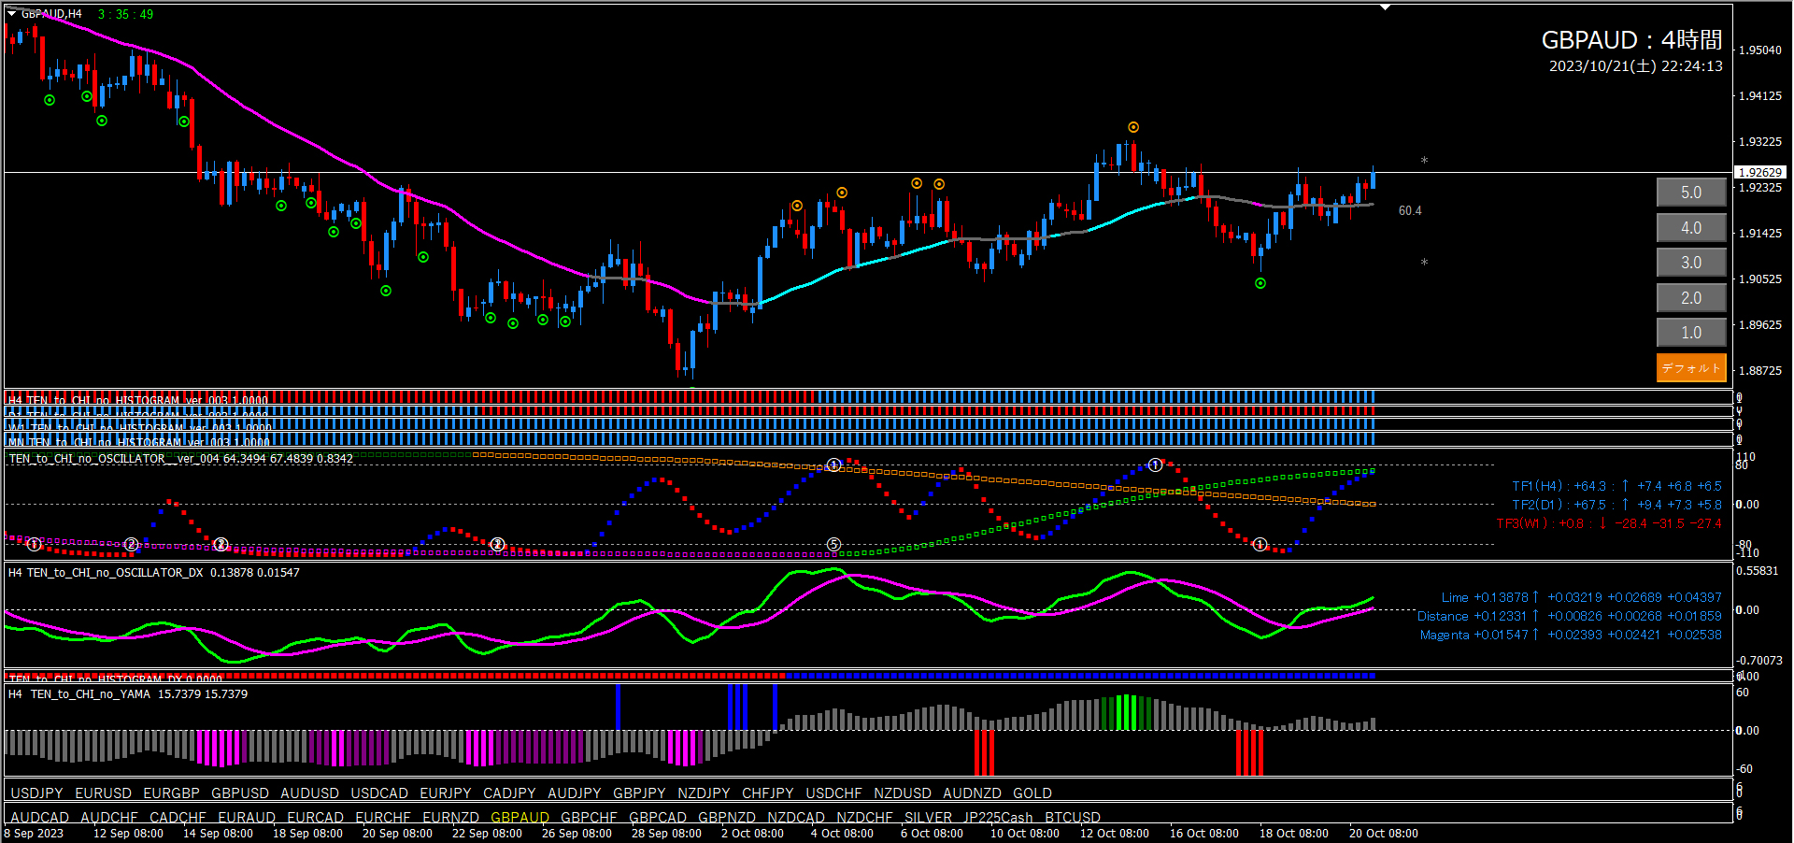Click the Magenta value readout

point(1571,635)
